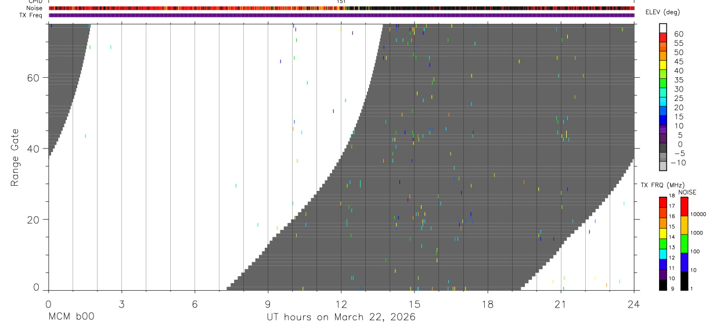Click the '60' label on ELEV scale
The height and width of the screenshot is (329, 713).
tap(678, 34)
